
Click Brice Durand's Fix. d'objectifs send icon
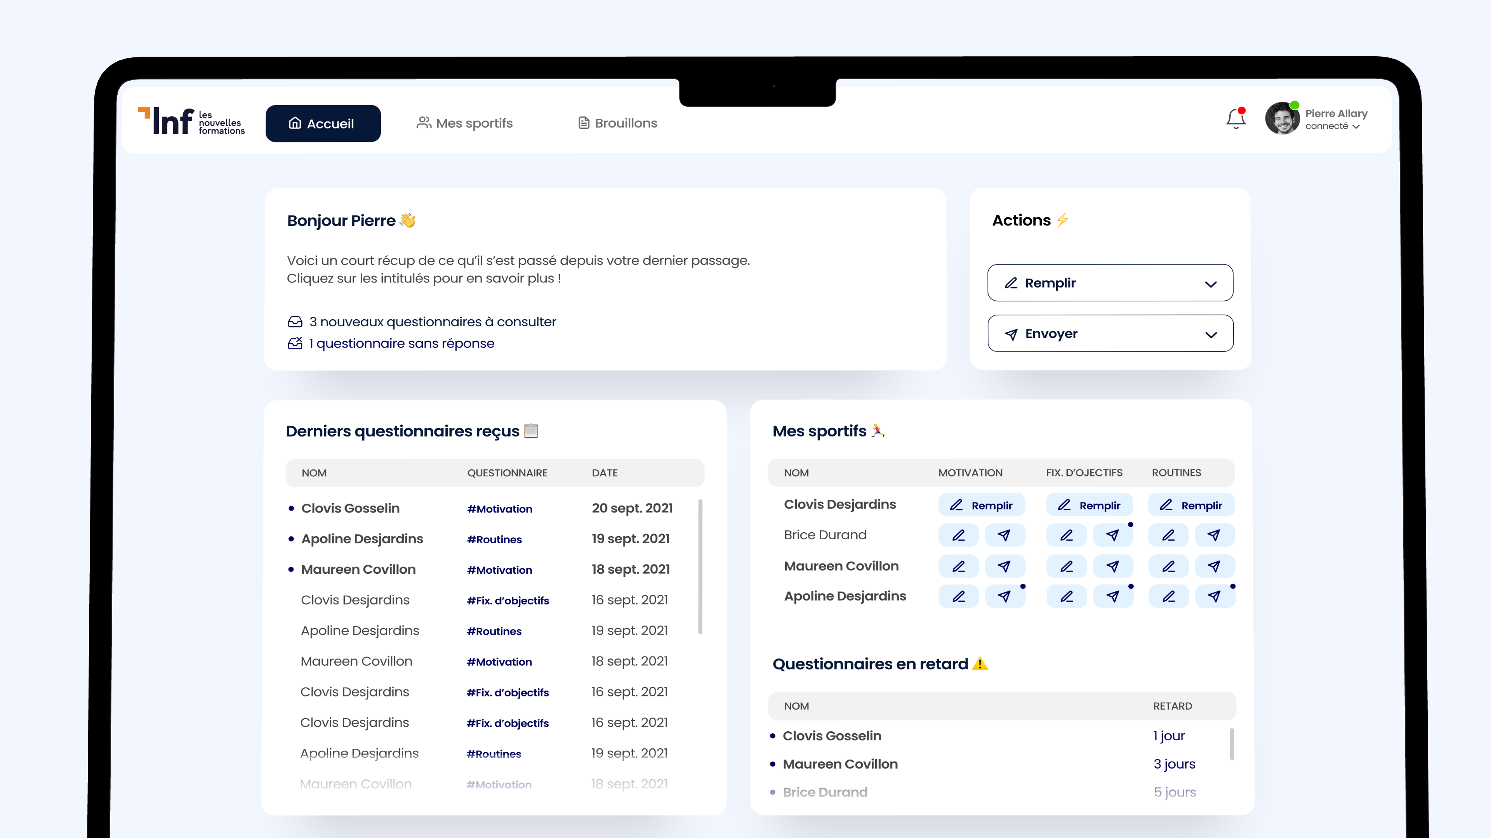tap(1113, 535)
